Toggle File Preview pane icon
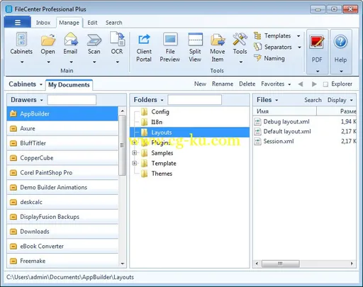Viewport: 363px width, 287px height. pos(170,39)
